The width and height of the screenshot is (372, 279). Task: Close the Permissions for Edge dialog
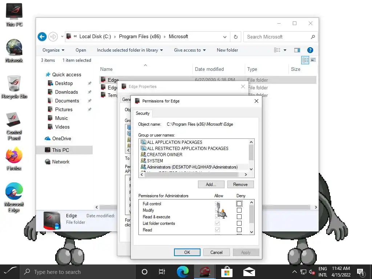[256, 101]
